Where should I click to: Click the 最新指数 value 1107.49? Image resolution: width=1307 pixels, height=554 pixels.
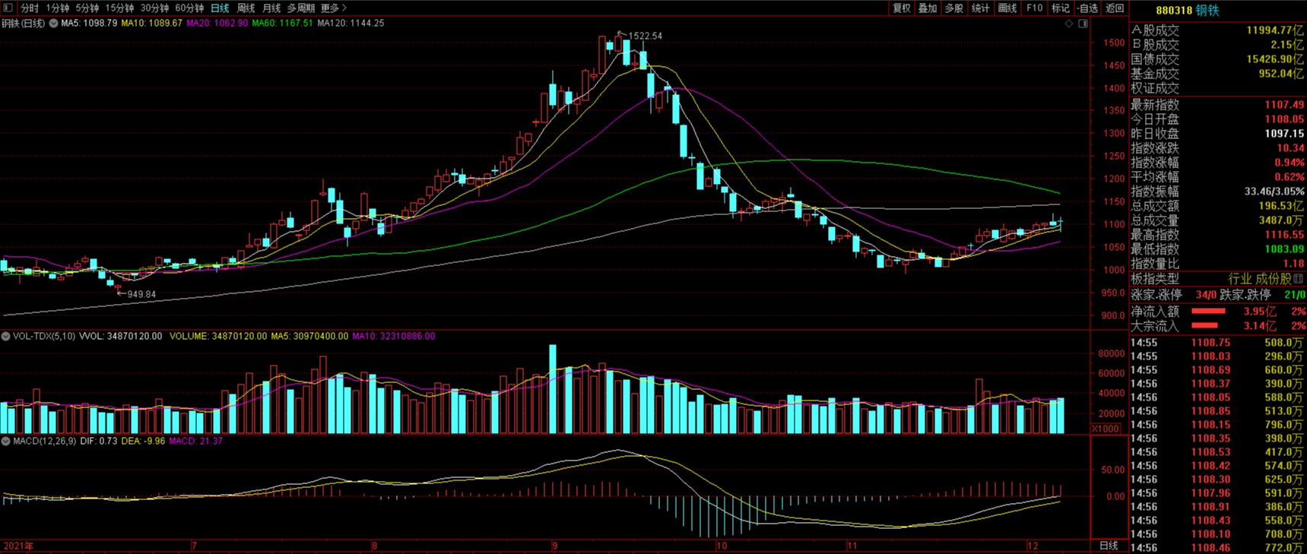1284,105
